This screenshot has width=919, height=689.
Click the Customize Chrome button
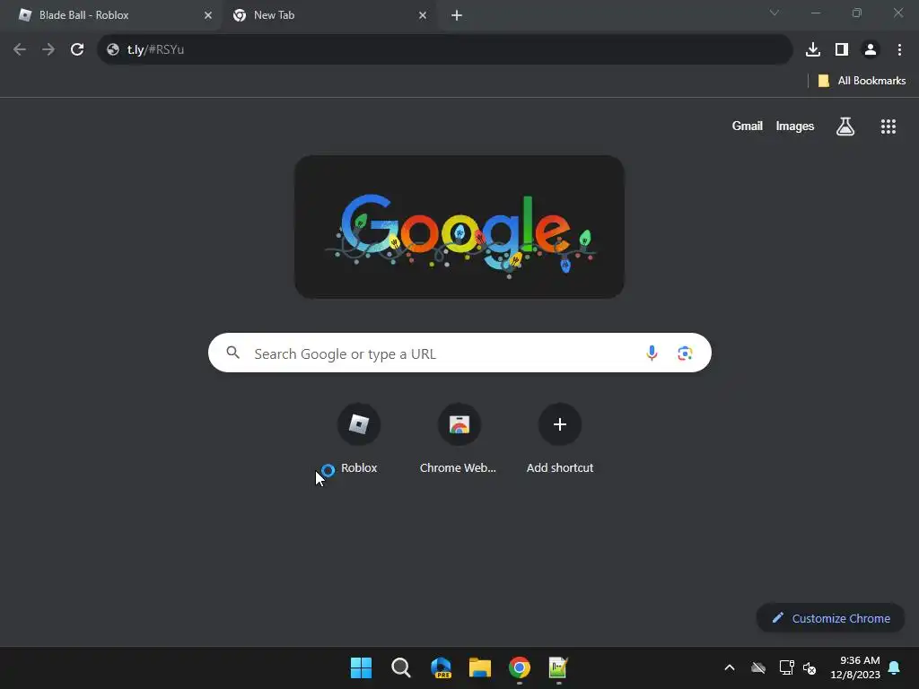(830, 618)
